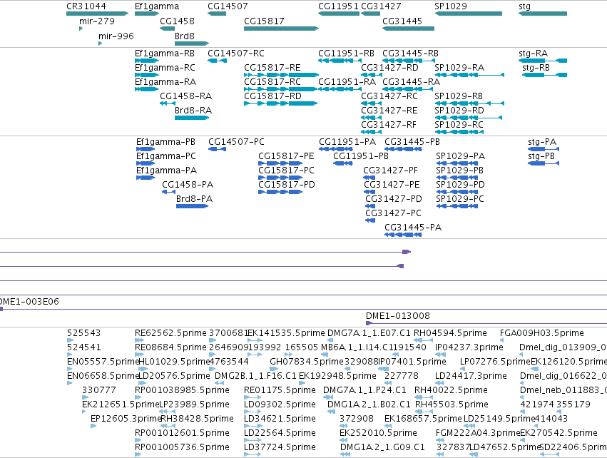Open EST RH04594.5prime label
This screenshot has height=458, width=607.
(x=450, y=333)
